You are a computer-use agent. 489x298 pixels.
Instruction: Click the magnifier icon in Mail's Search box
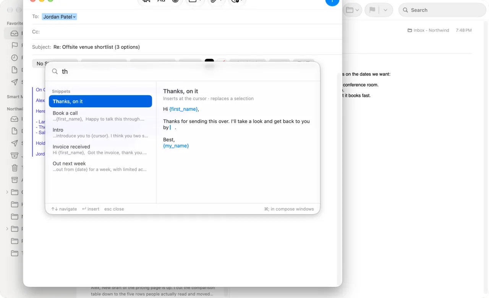[405, 10]
